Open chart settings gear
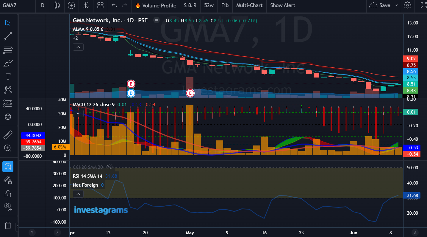 pyautogui.click(x=407, y=5)
